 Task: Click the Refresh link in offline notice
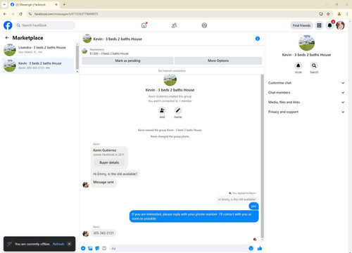click(x=58, y=244)
